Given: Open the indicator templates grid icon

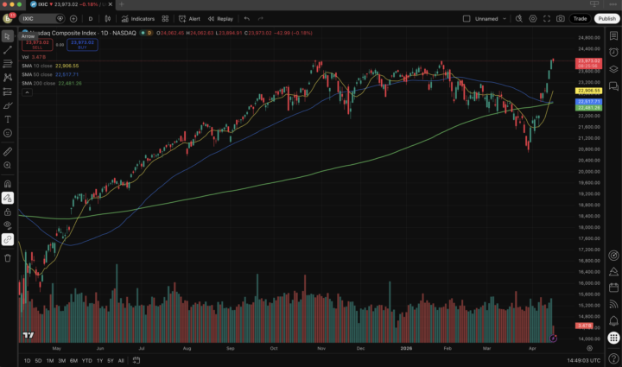Looking at the screenshot, I should click(165, 19).
